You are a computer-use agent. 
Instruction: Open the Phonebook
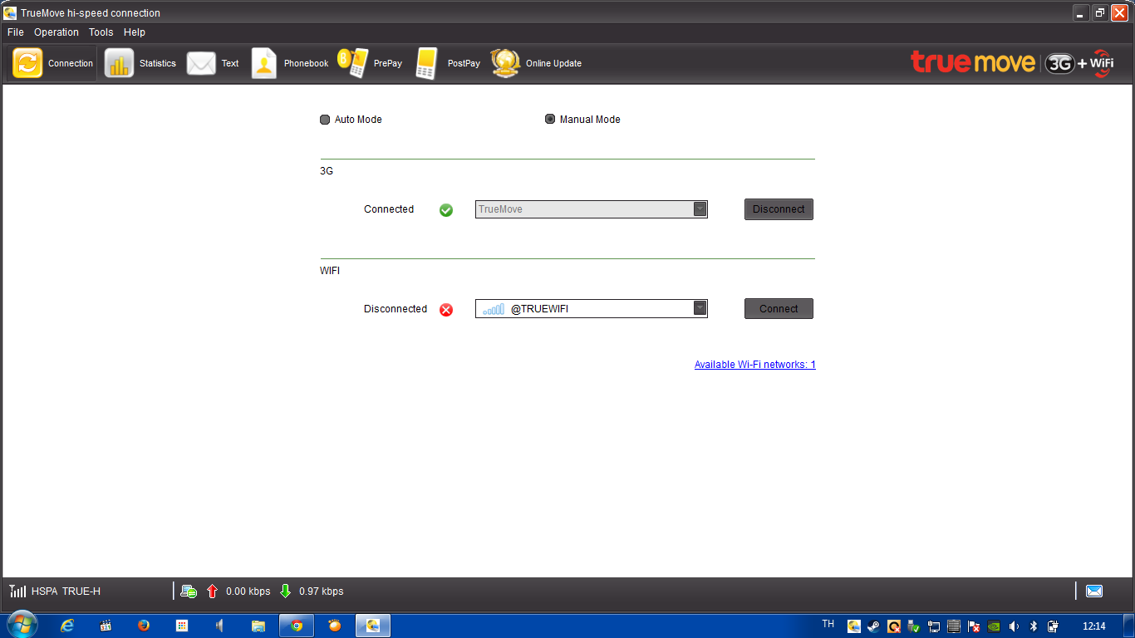click(x=290, y=63)
